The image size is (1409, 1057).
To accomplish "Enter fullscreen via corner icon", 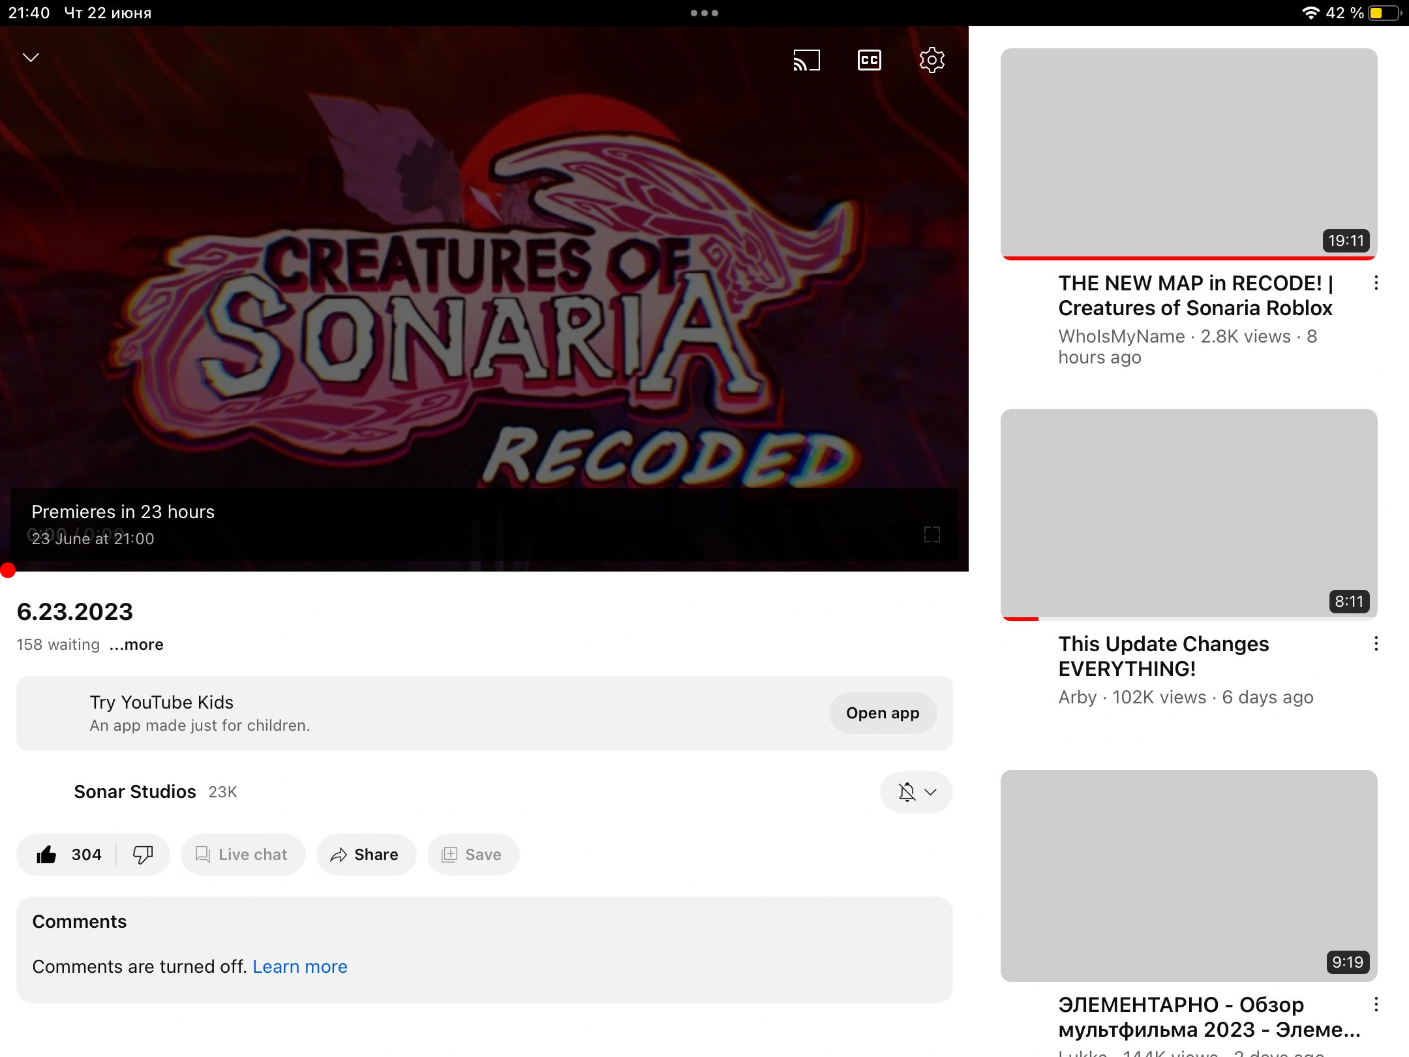I will point(932,534).
